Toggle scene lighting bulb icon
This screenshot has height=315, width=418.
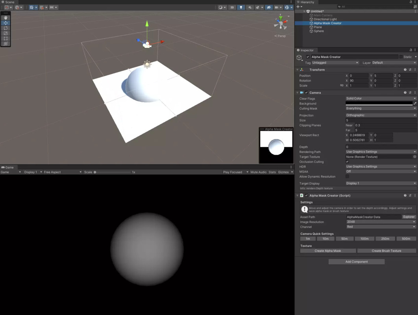(x=241, y=7)
